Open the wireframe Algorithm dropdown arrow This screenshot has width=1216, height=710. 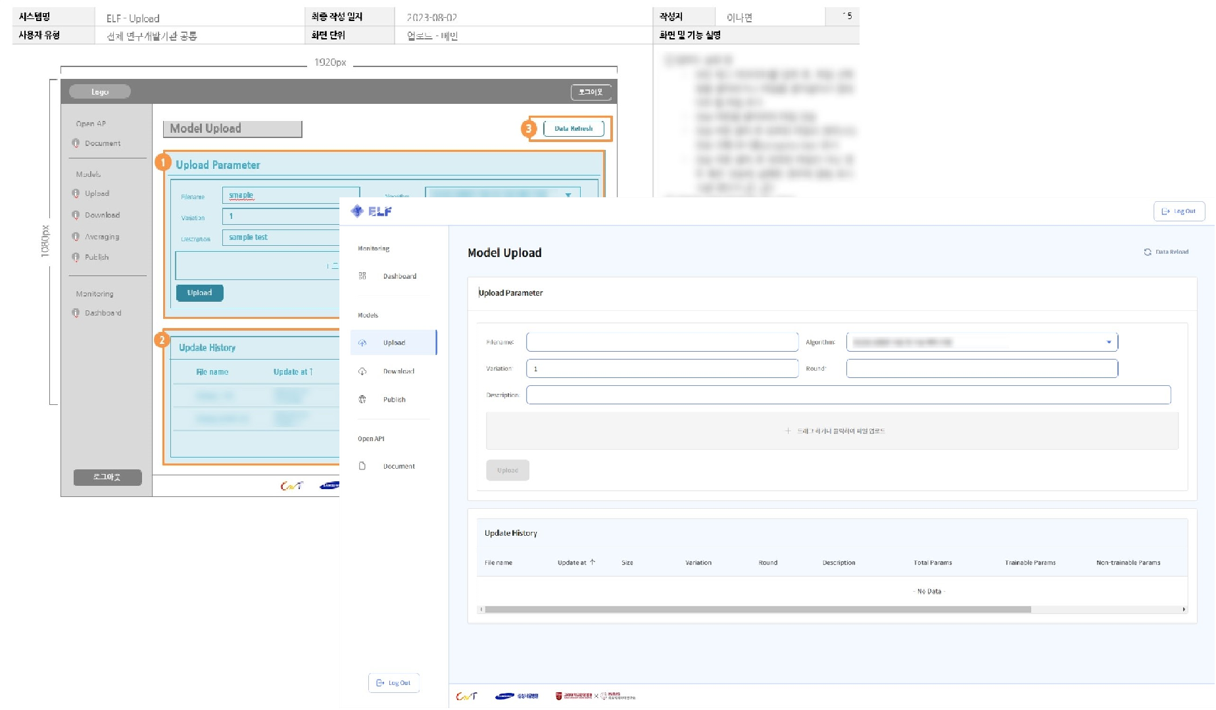pos(568,195)
